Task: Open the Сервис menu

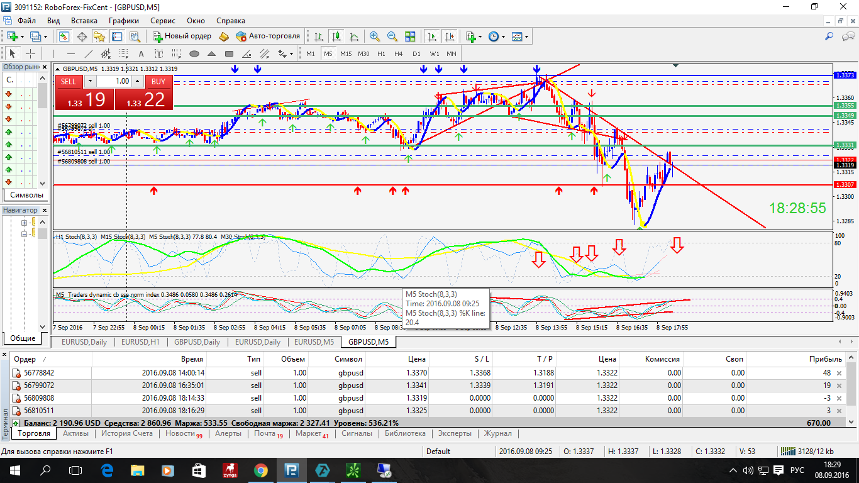Action: tap(163, 21)
